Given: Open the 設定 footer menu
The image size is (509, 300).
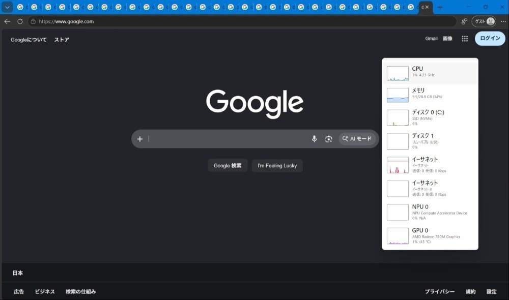Looking at the screenshot, I should (492, 291).
